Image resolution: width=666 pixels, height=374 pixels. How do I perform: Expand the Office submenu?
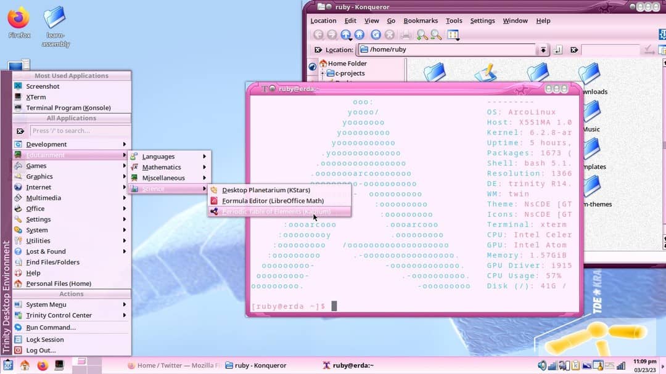point(72,208)
